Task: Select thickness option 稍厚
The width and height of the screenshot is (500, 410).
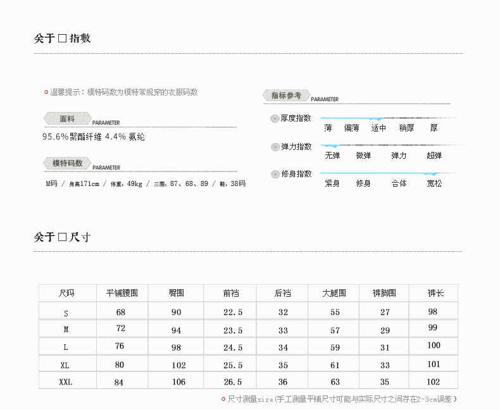Action: 406,128
